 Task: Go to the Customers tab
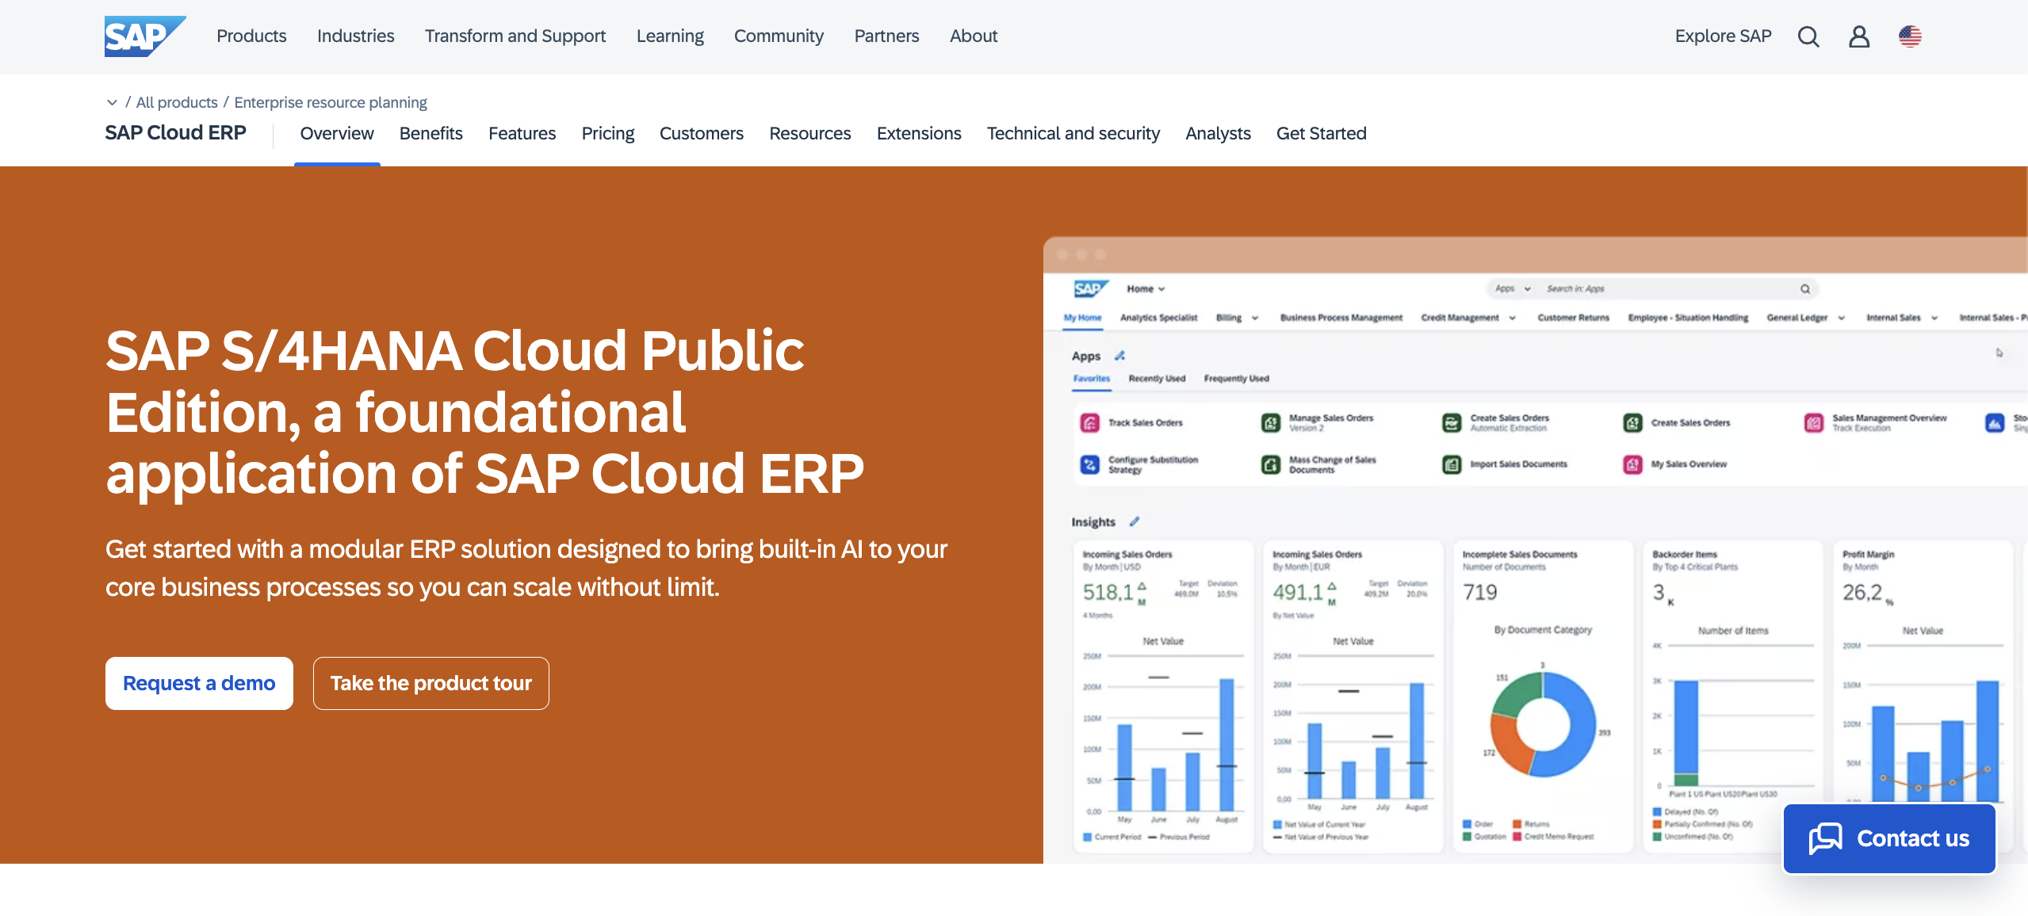702,133
